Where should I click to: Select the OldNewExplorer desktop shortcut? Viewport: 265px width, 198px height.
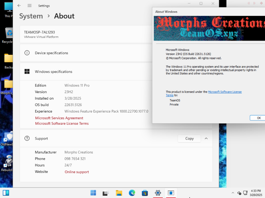click(x=7, y=138)
